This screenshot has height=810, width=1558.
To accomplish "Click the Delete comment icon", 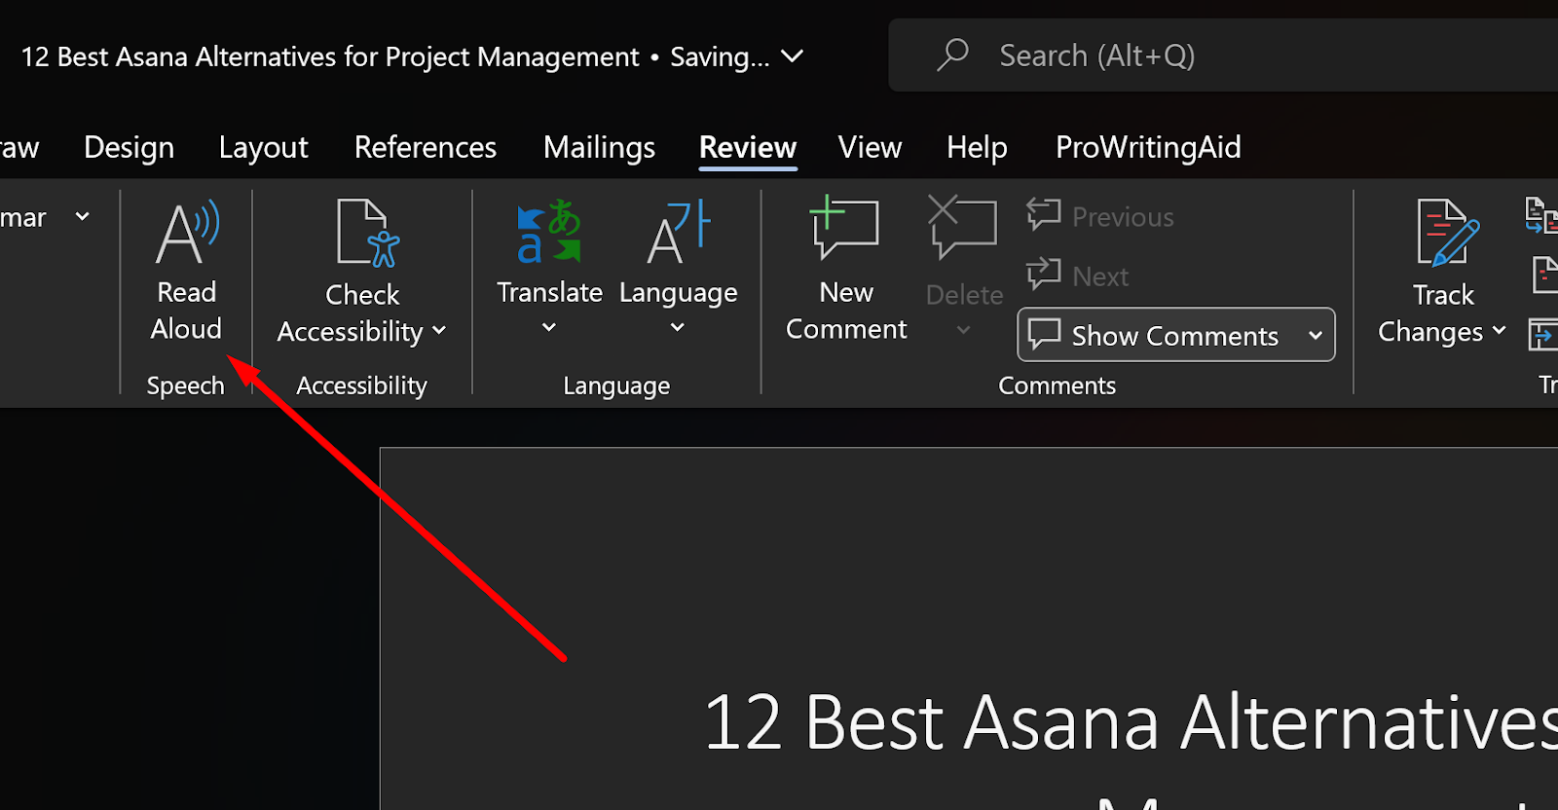I will point(962,227).
